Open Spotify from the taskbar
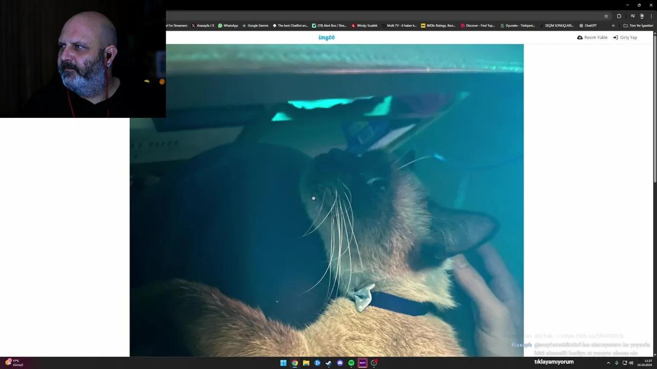 (351, 363)
